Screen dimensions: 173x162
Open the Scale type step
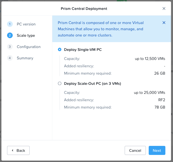[26, 35]
